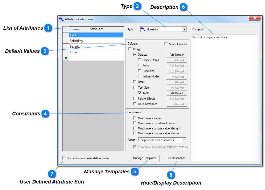Check the Fault Templates checkbox
Image resolution: width=265 pixels, height=190 pixels.
point(135,104)
